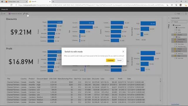Close the Switch to edit mode dialog
188x106 pixels.
click(123, 52)
